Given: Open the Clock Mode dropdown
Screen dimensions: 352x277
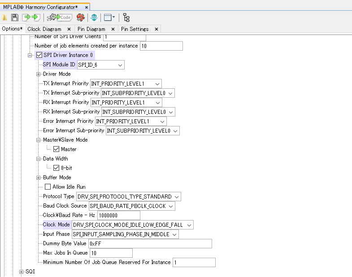Looking at the screenshot, I should pos(132,225).
